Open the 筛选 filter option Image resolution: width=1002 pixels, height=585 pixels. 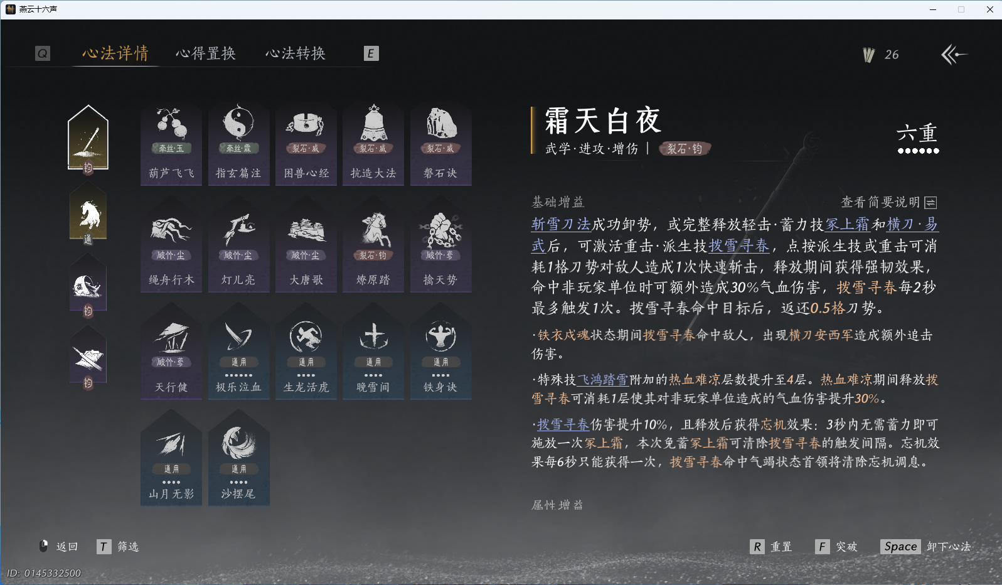tap(118, 547)
